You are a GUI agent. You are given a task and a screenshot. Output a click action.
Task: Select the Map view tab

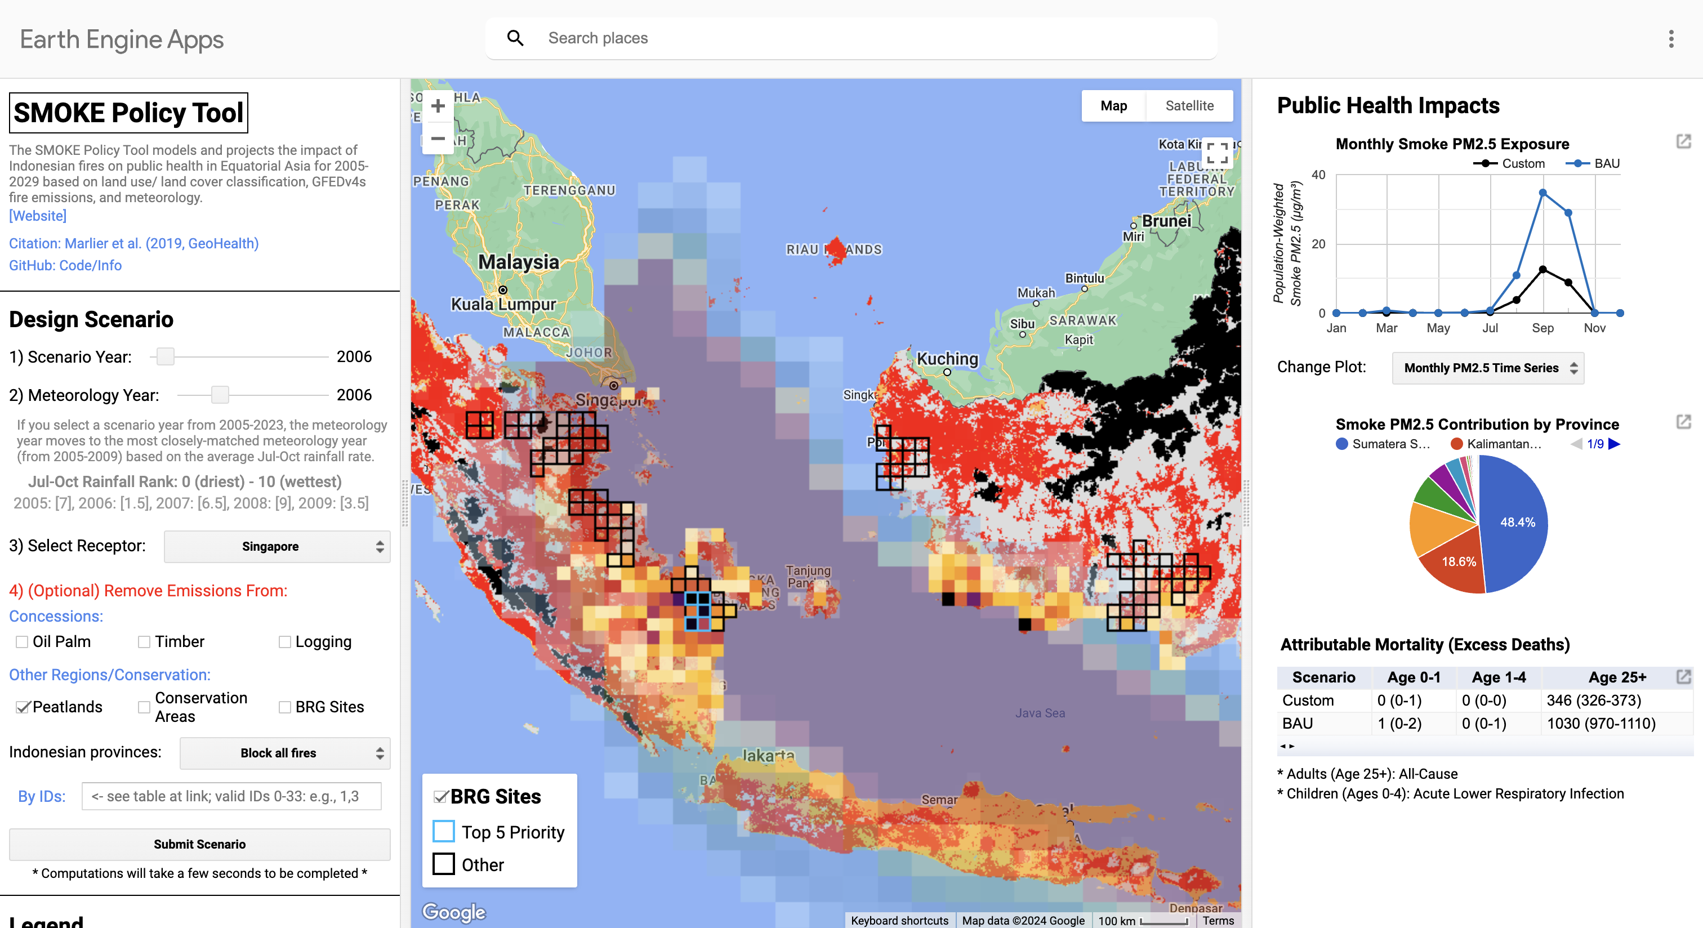click(x=1113, y=106)
